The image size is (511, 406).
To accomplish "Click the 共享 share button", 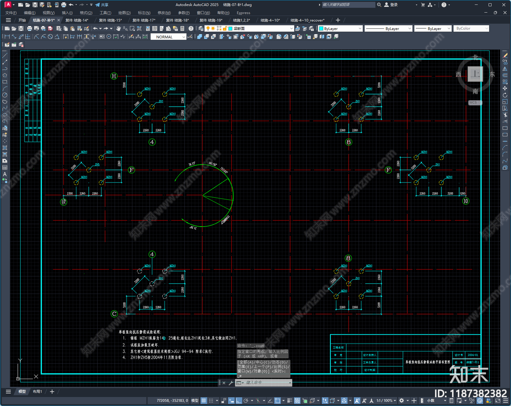I will pos(102,5).
